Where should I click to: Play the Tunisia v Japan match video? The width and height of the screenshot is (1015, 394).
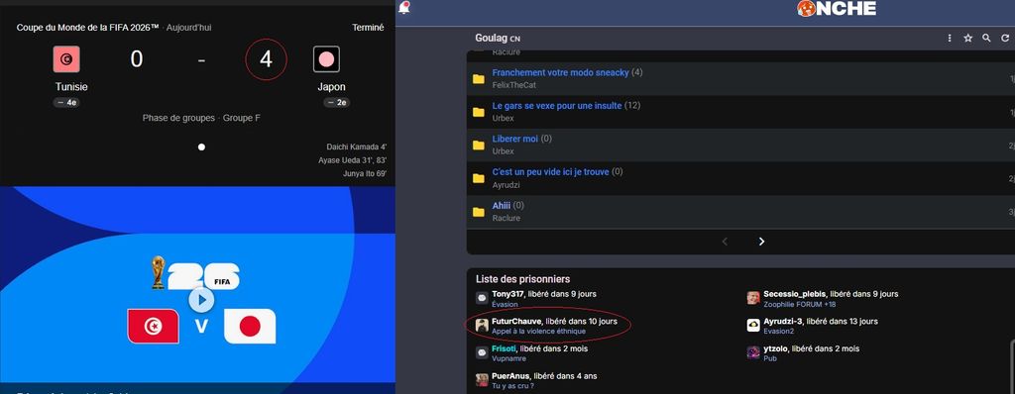click(x=201, y=300)
